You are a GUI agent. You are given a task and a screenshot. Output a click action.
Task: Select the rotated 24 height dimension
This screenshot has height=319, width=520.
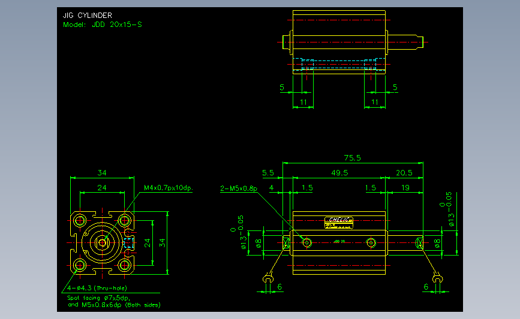tap(148, 243)
